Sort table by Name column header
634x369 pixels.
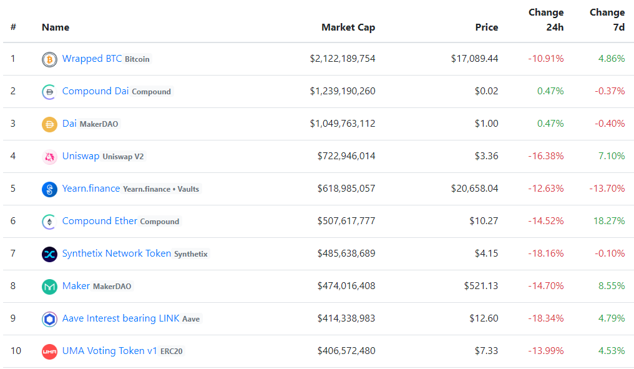pos(56,27)
